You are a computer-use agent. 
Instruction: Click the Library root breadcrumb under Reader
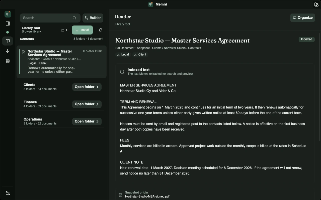point(122,24)
